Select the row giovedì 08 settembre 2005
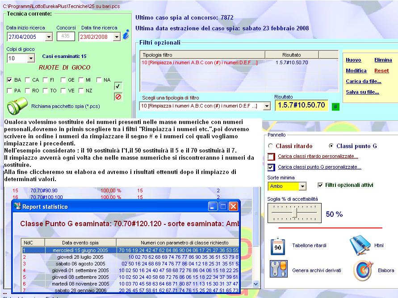 pos(130,277)
